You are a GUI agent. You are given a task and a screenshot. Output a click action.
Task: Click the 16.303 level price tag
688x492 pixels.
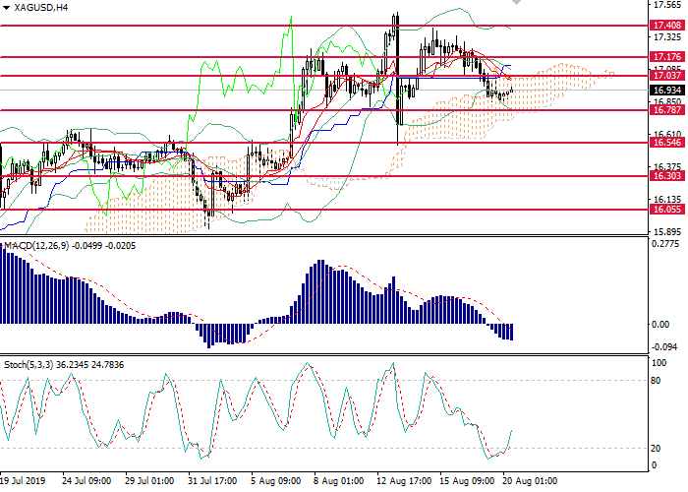click(x=664, y=176)
